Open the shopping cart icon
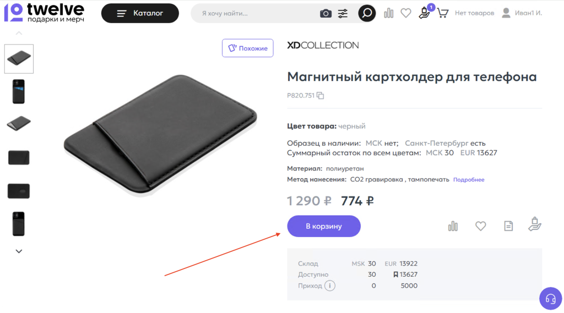This screenshot has width=564, height=313. pos(443,13)
